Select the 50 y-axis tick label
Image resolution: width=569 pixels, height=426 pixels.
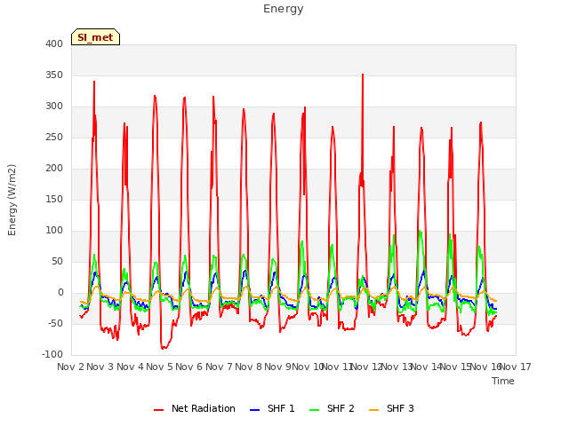[57, 262]
